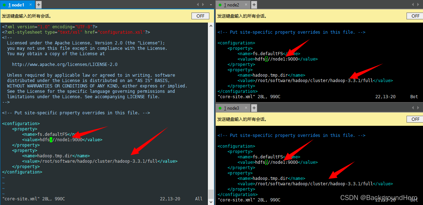Screen dimensions: 423x205
Task: Click 'Unless required by applicable law' line
Action: click(91, 75)
